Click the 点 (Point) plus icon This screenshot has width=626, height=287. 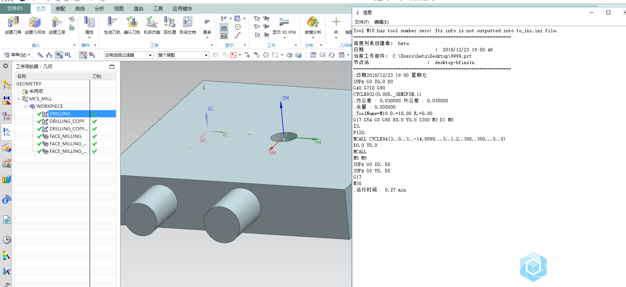[x=336, y=22]
